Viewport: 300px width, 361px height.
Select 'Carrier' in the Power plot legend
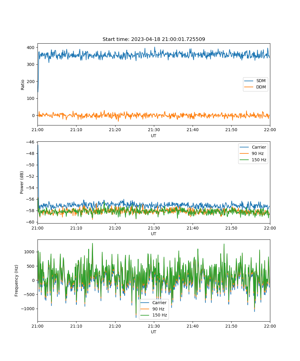tap(259, 147)
